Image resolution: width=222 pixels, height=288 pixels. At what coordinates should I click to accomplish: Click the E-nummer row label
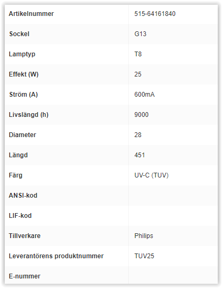[x=24, y=276]
